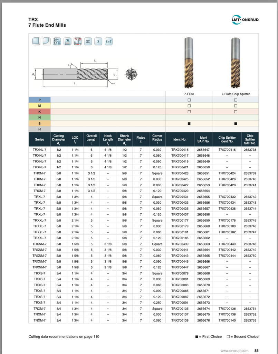This screenshot has width=278, height=354.
Task: Click page number 85
Action: pyautogui.click(x=257, y=351)
